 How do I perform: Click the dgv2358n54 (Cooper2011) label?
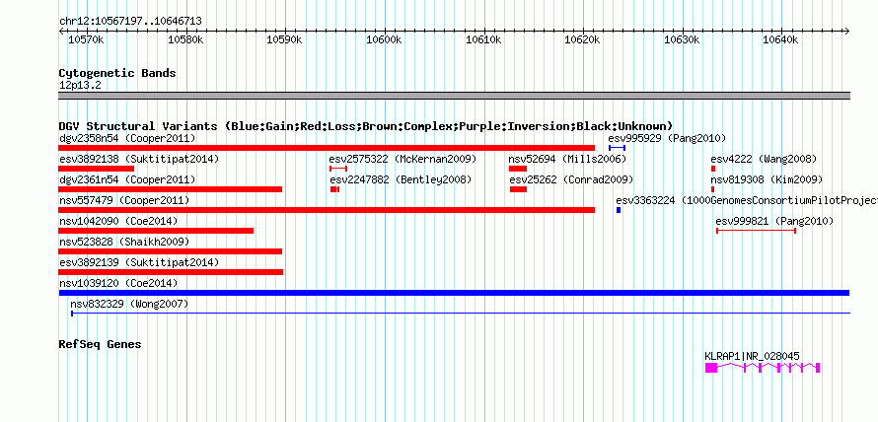127,138
